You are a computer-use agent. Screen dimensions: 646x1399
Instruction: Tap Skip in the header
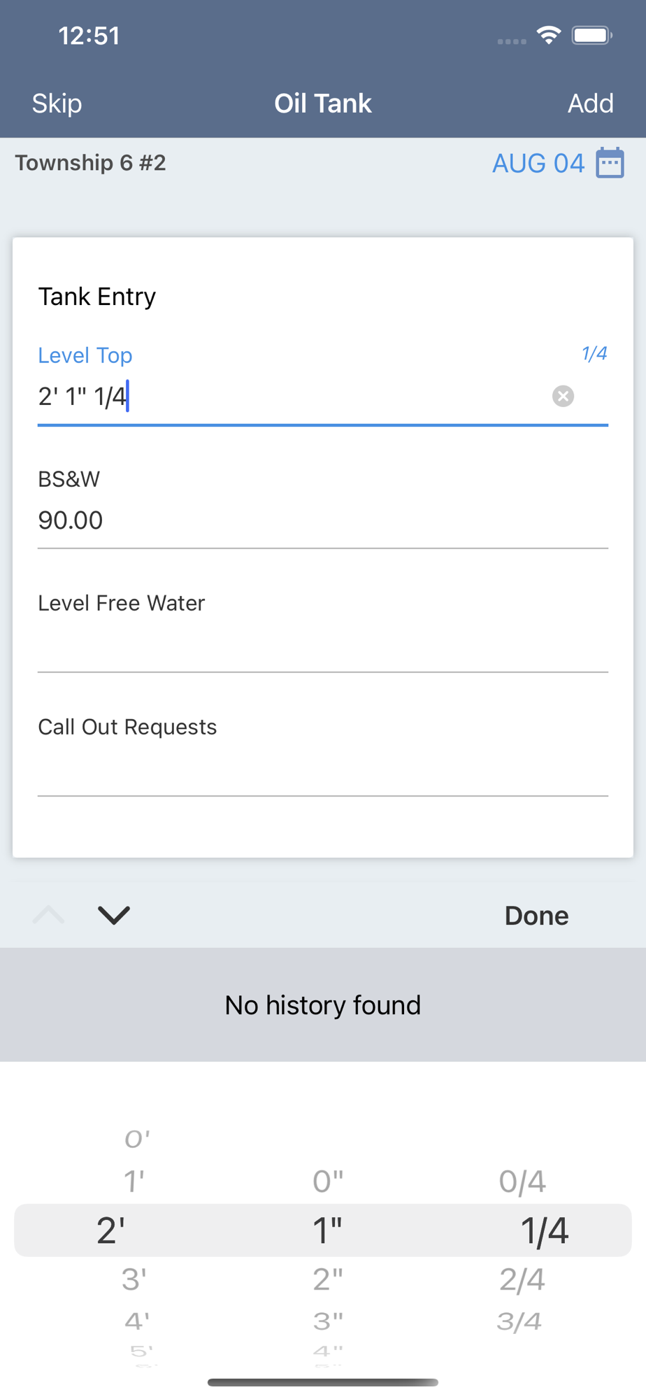pos(57,104)
